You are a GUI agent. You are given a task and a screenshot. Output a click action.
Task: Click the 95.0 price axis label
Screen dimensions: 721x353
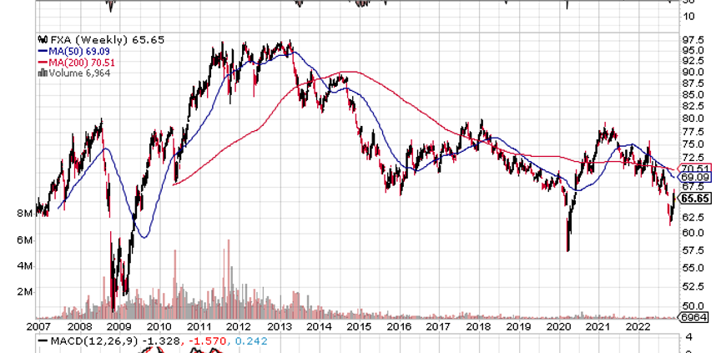coord(693,49)
